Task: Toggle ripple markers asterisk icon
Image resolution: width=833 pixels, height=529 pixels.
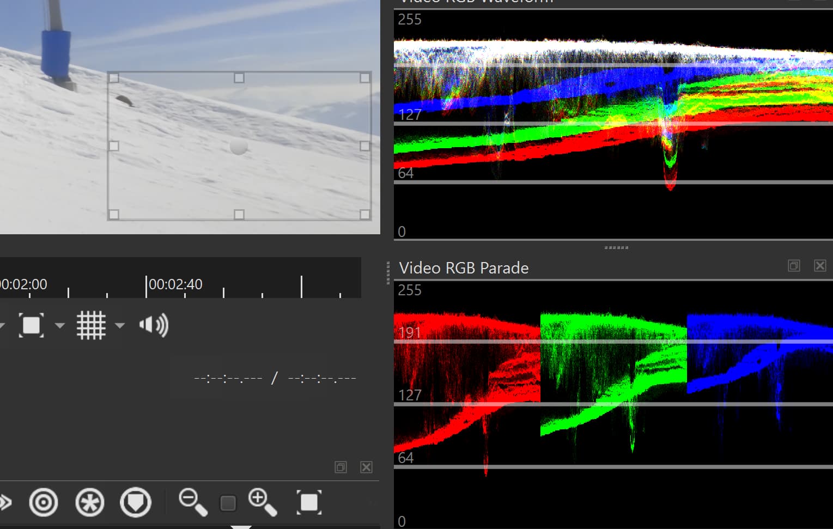Action: point(90,502)
